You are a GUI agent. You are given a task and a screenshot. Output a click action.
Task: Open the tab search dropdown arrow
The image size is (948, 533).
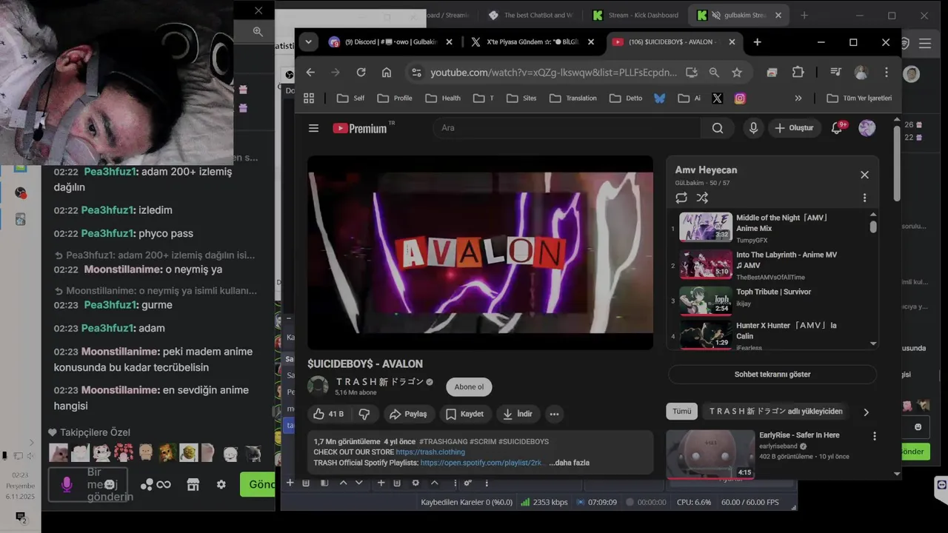309,42
